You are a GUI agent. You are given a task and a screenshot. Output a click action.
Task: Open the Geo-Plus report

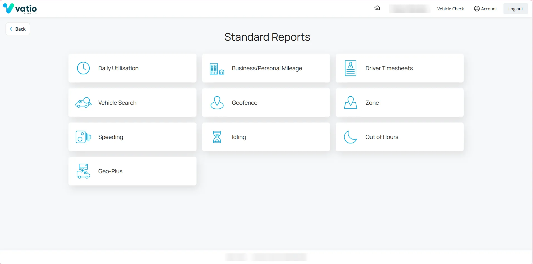click(132, 171)
